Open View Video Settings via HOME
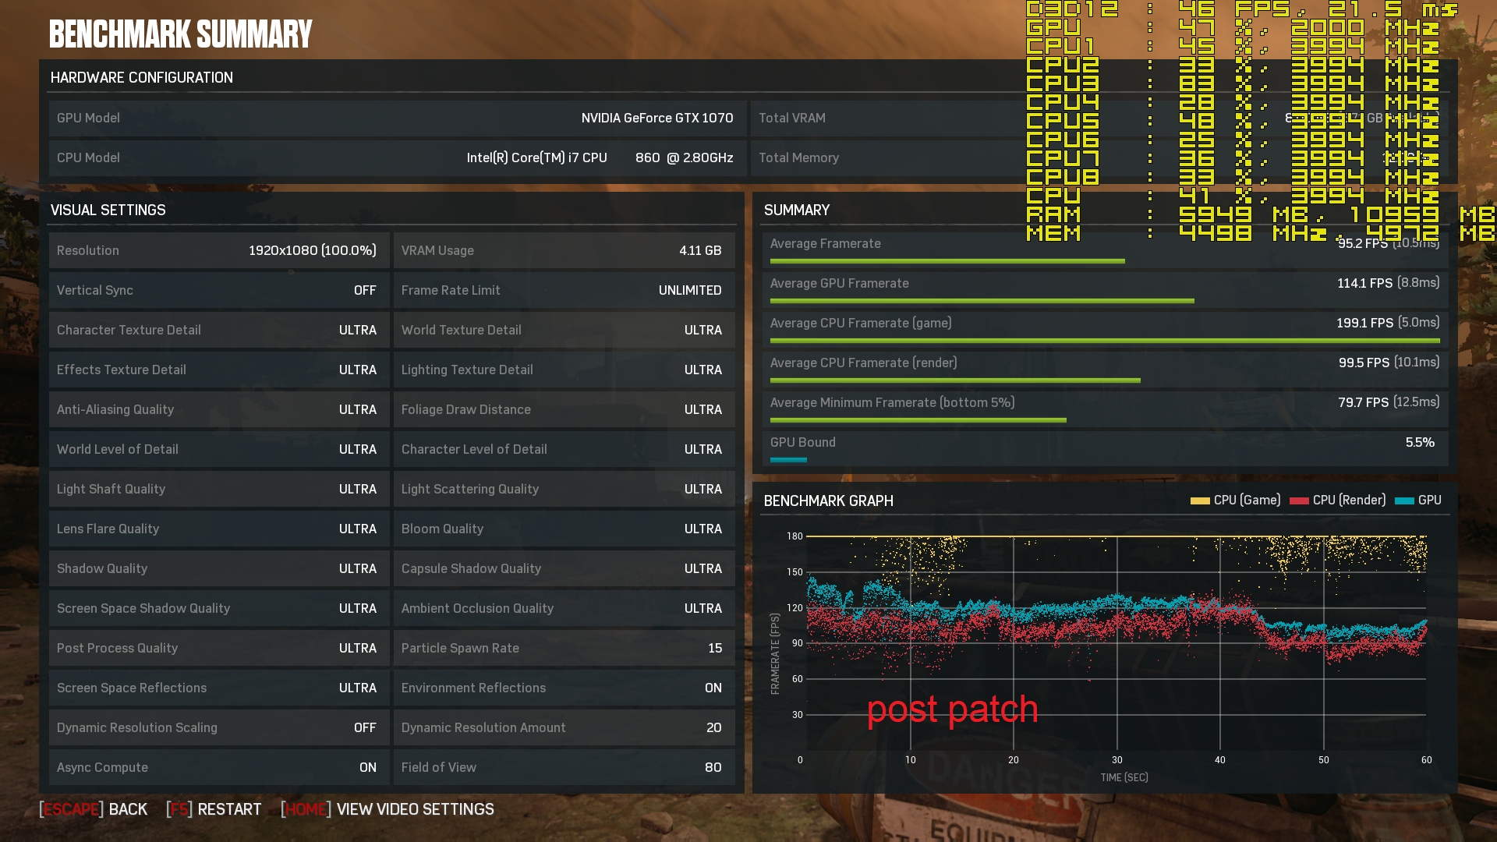Image resolution: width=1497 pixels, height=842 pixels. (388, 809)
